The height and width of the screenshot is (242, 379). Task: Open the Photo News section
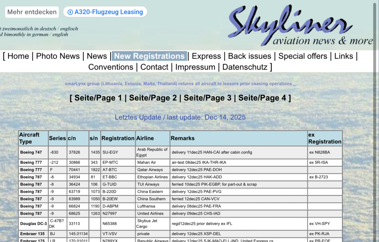point(58,56)
